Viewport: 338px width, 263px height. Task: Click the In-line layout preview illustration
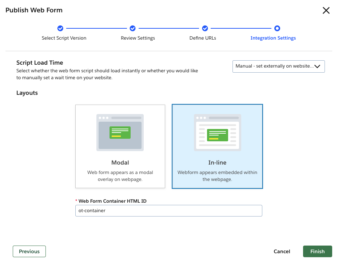217,132
